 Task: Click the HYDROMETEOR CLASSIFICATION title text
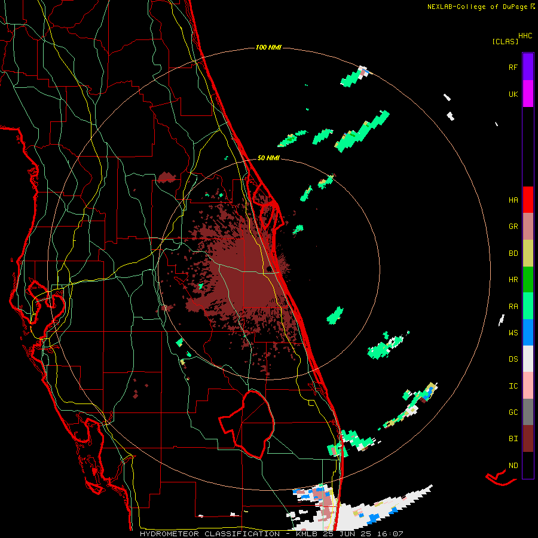[210, 534]
